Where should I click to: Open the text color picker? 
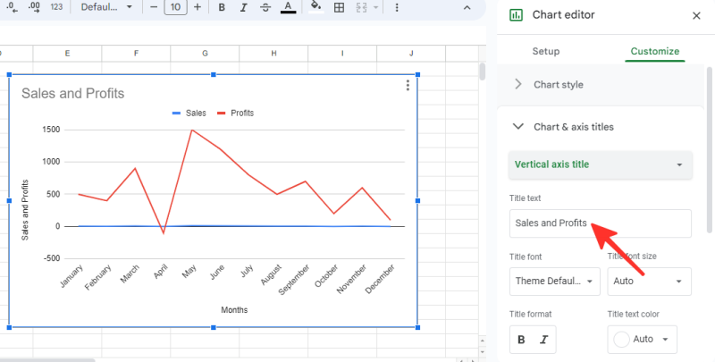(x=287, y=7)
